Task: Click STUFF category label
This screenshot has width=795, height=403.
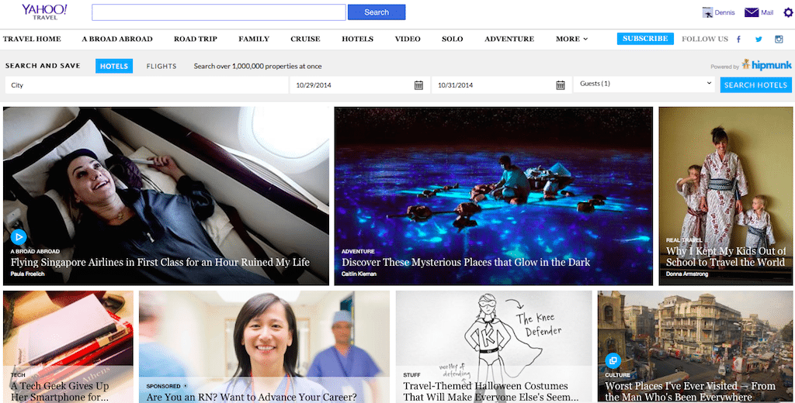Action: 411,375
